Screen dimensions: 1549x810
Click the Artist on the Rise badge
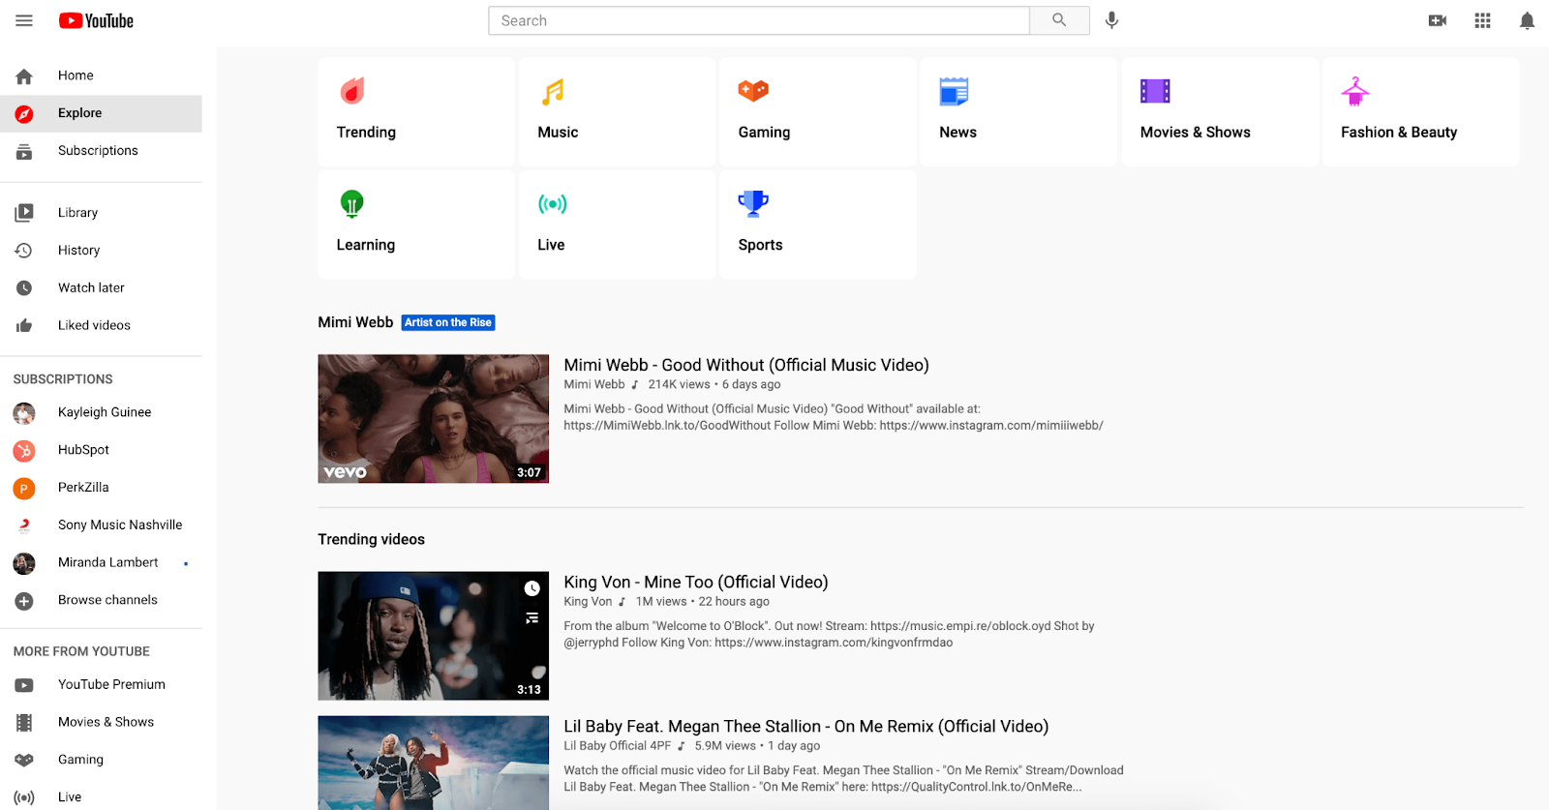pyautogui.click(x=448, y=322)
